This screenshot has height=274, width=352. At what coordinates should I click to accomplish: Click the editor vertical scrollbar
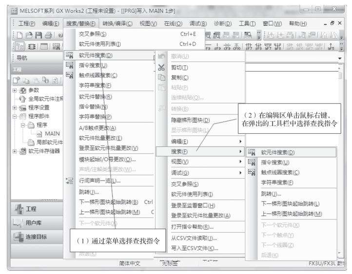340,160
